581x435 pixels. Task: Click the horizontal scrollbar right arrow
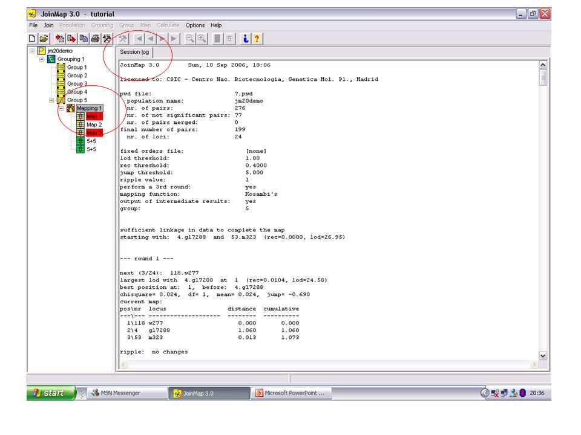(x=534, y=365)
